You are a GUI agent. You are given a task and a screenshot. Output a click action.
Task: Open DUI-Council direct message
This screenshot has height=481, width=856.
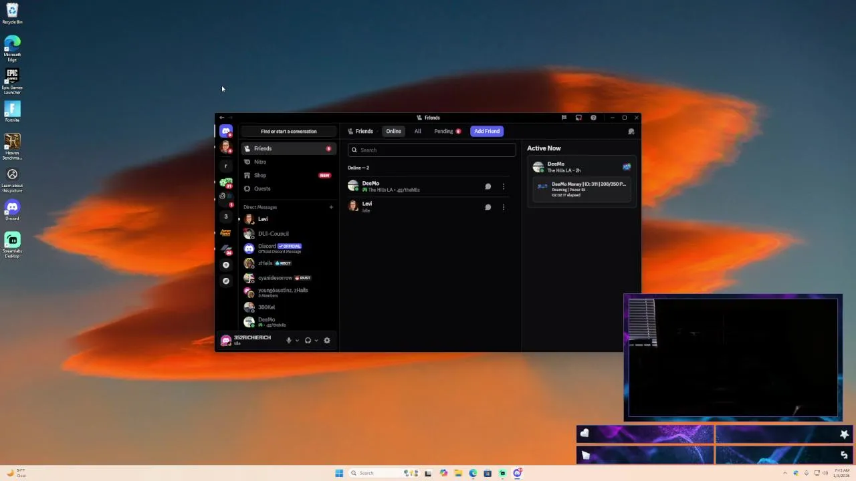[288, 234]
